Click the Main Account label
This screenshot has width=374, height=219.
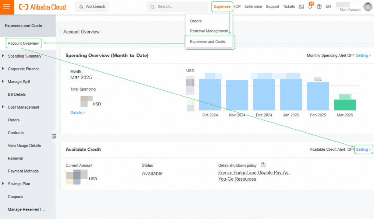pos(350,10)
